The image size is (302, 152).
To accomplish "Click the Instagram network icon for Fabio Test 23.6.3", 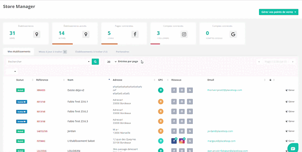I will (182, 121).
